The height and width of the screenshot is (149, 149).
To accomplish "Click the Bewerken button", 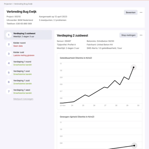I will 131,12.
